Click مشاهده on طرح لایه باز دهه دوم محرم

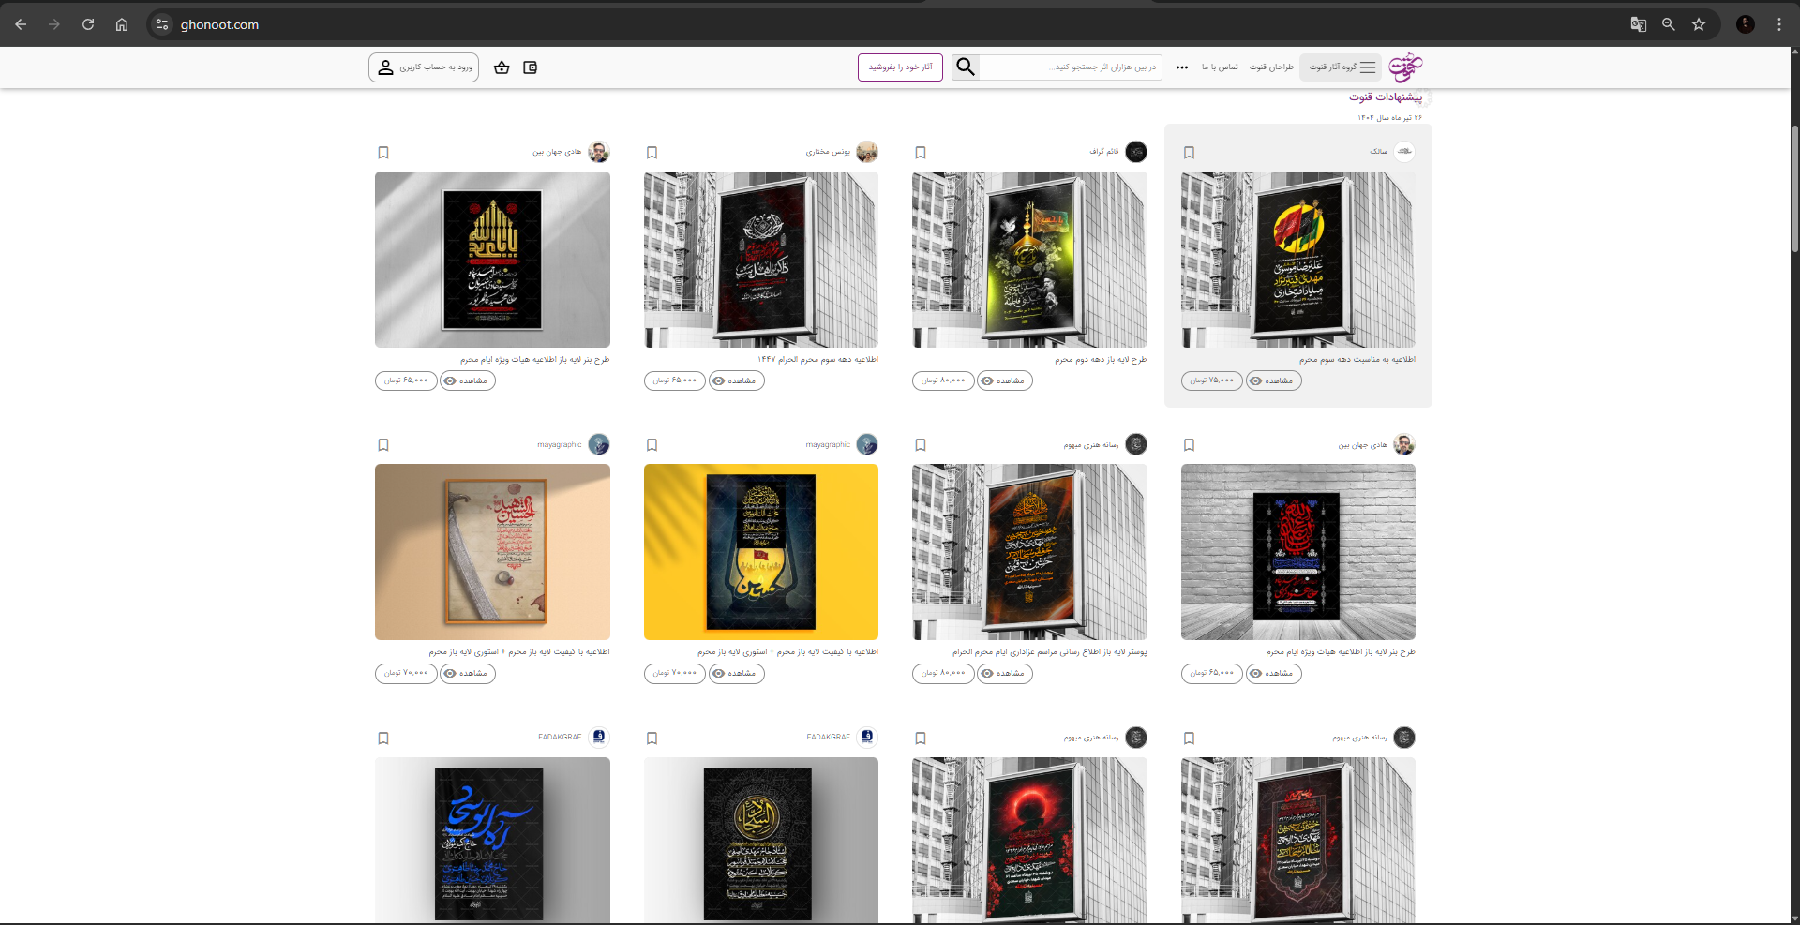[1005, 380]
